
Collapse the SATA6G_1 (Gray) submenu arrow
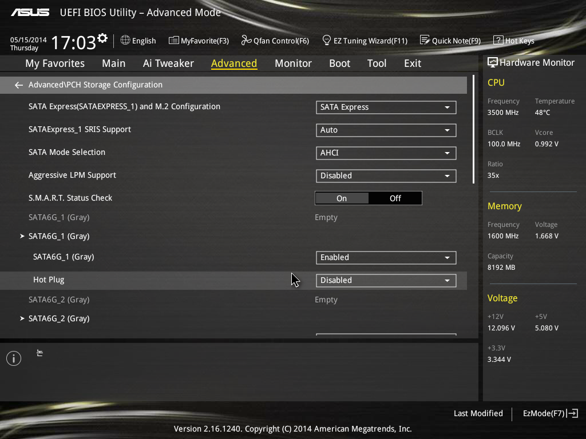click(22, 236)
